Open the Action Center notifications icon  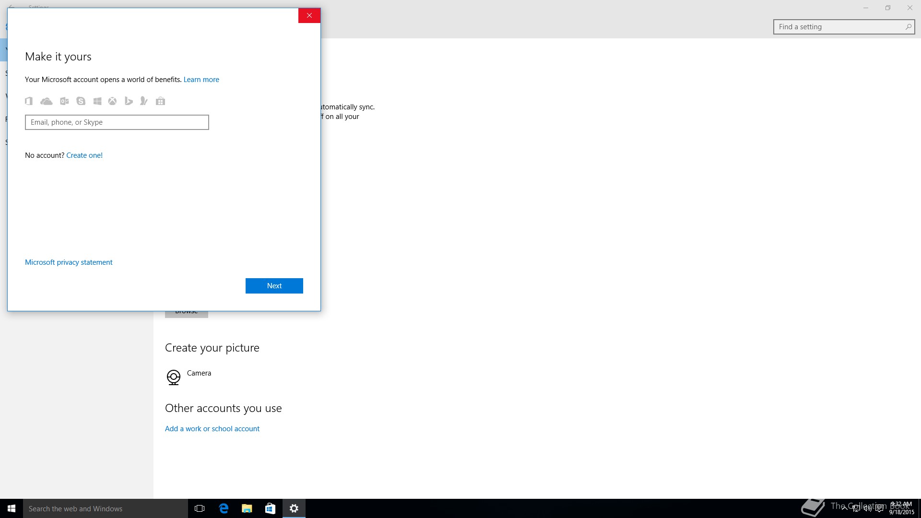[x=879, y=508]
